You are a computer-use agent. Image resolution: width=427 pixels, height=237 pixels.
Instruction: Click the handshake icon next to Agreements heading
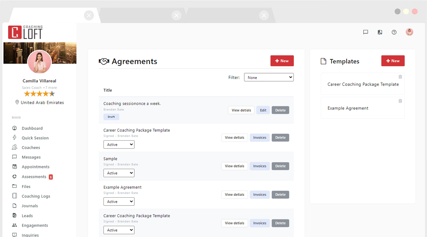tap(103, 61)
